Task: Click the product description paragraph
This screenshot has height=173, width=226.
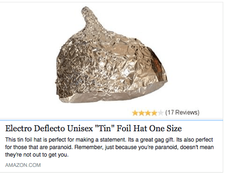Action: point(109,147)
